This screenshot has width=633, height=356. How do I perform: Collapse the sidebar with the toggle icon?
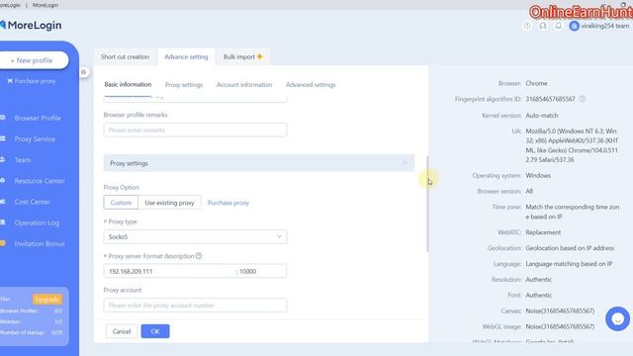pyautogui.click(x=83, y=72)
